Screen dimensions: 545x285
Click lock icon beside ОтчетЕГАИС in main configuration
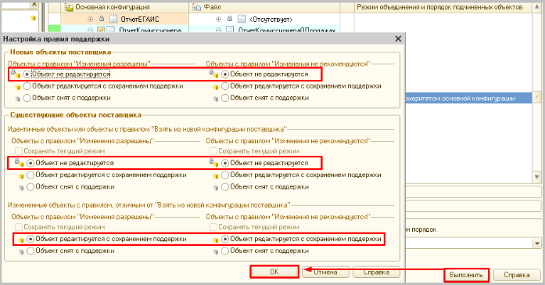tap(102, 19)
